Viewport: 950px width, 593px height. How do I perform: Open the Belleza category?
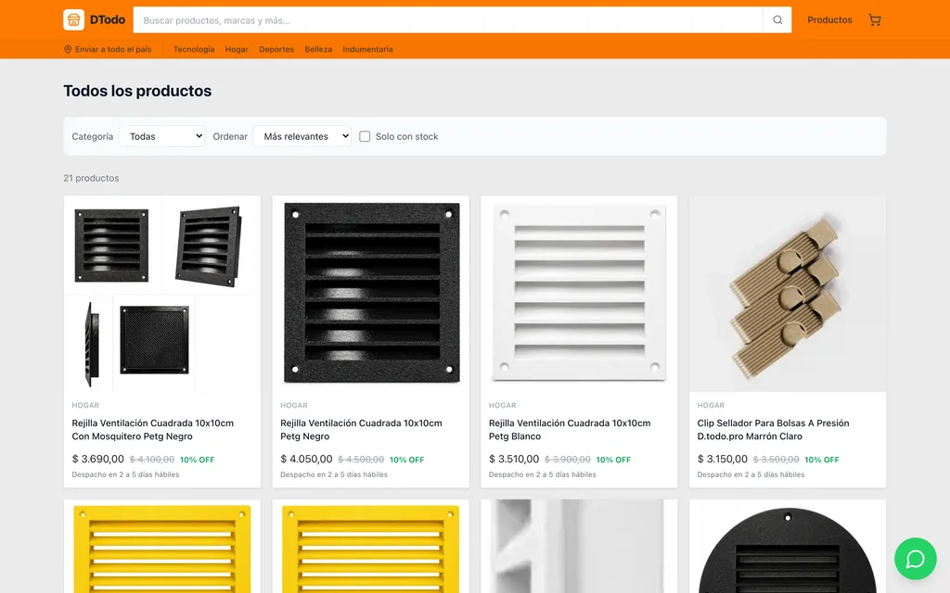tap(318, 50)
